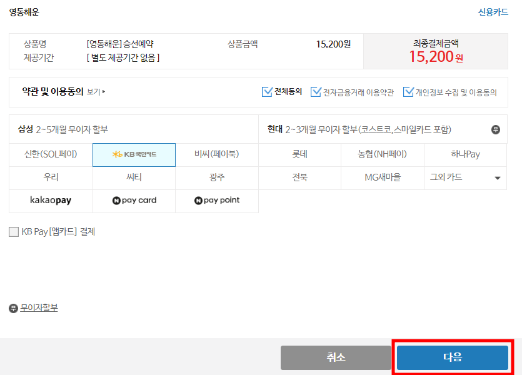Select the 전북 card

[x=299, y=177]
